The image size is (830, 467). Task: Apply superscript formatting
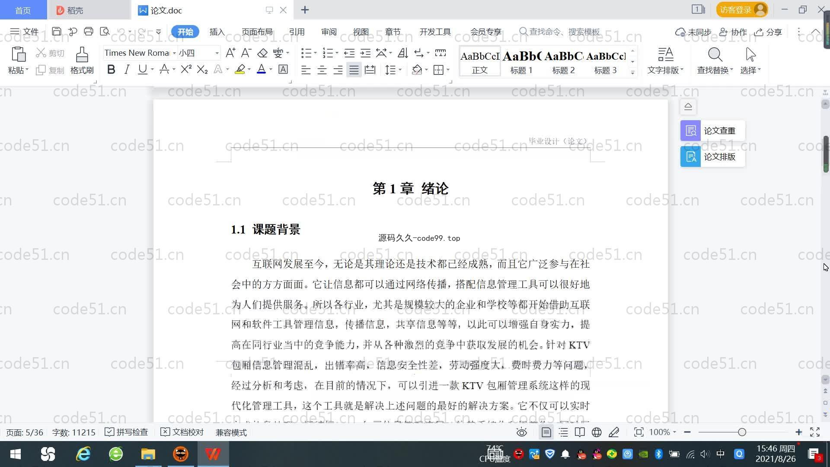(186, 69)
